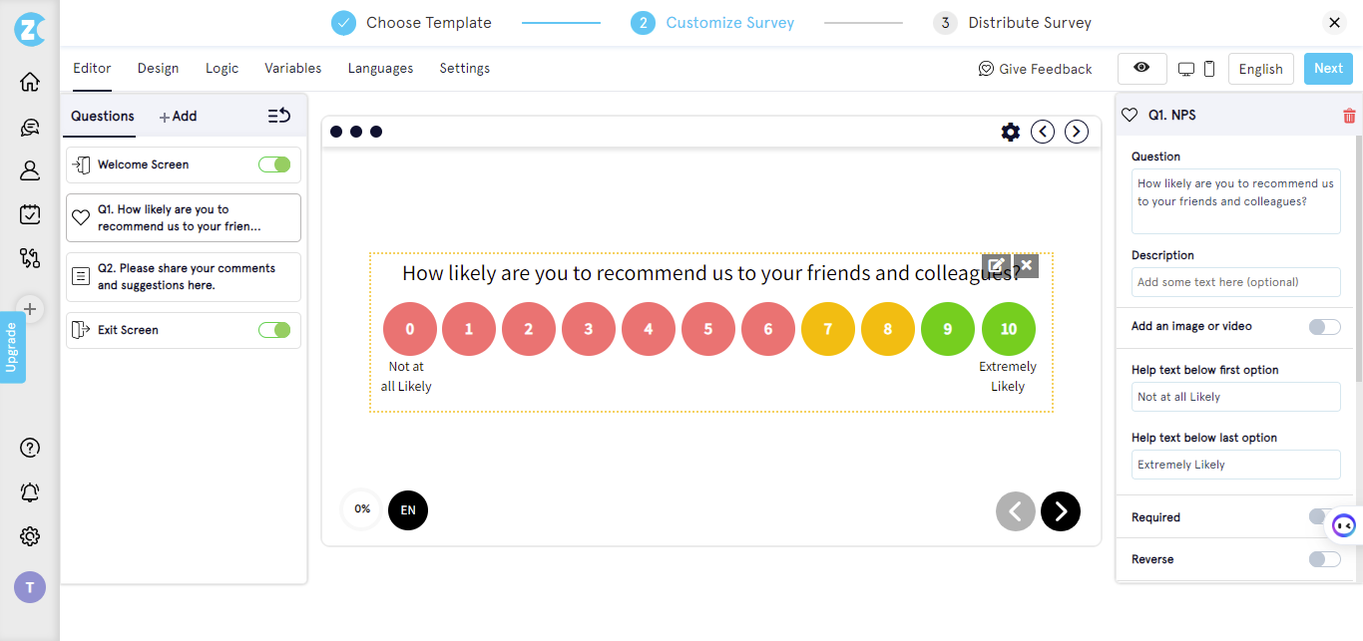Image resolution: width=1363 pixels, height=641 pixels.
Task: Turn off the Exit Screen toggle
Action: coord(274,330)
